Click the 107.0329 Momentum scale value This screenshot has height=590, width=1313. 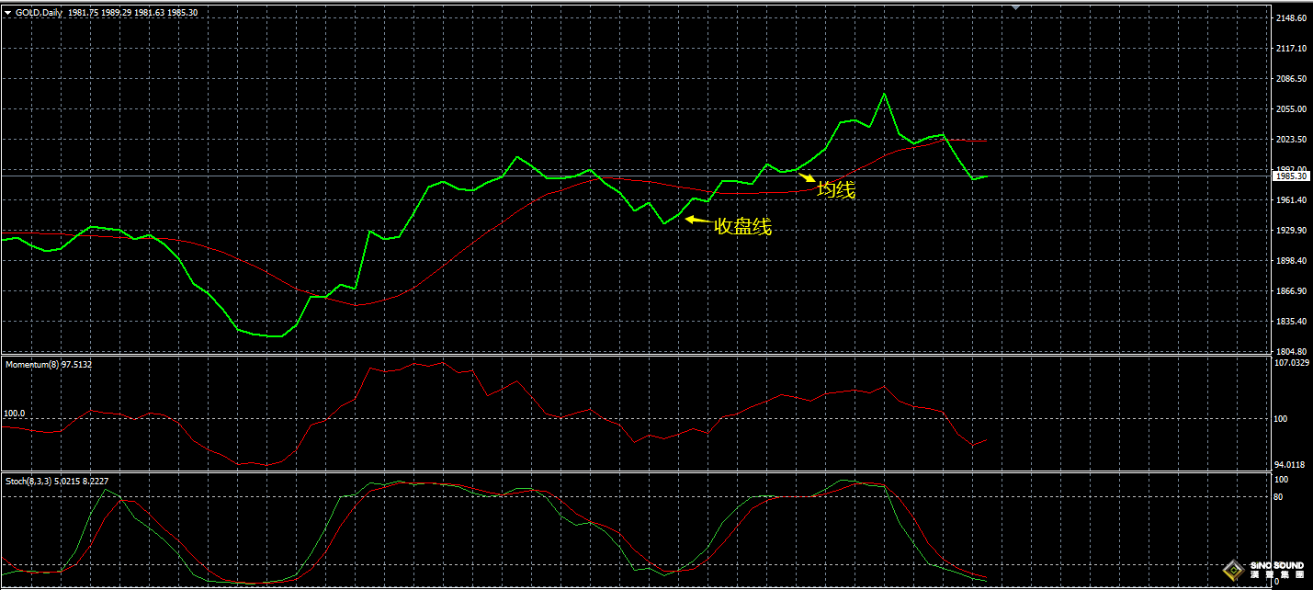pyautogui.click(x=1291, y=364)
